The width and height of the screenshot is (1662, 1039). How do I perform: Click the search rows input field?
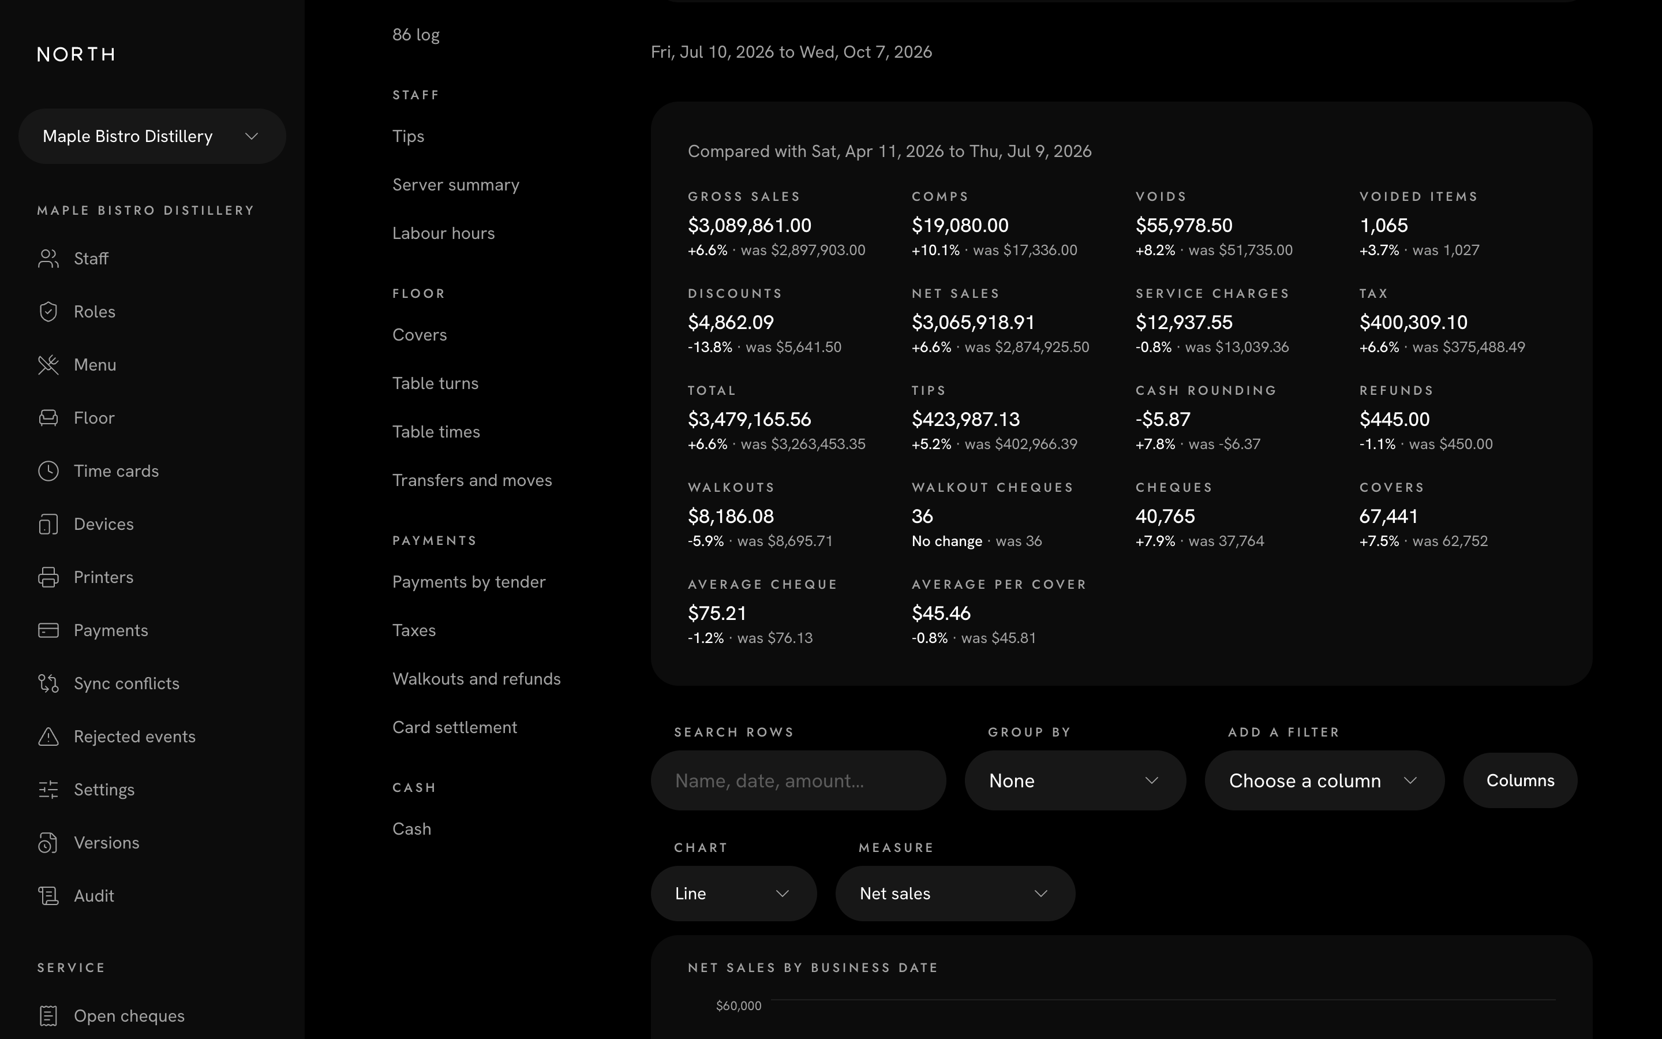798,780
